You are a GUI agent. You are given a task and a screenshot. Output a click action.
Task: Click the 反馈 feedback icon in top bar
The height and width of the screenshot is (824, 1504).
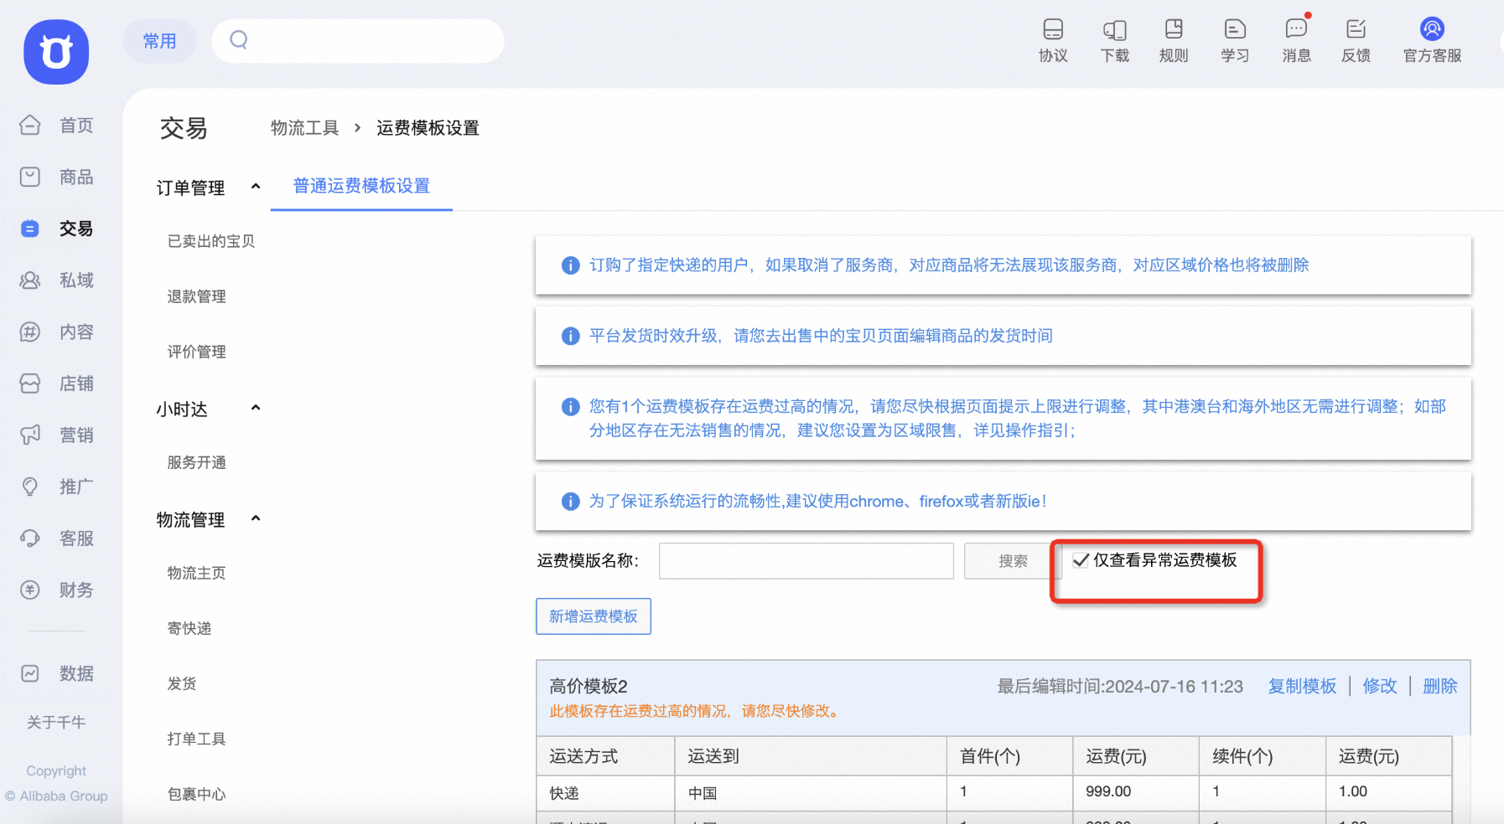point(1356,29)
